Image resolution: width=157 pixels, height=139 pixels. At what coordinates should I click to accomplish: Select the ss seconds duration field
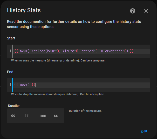tap(56, 115)
